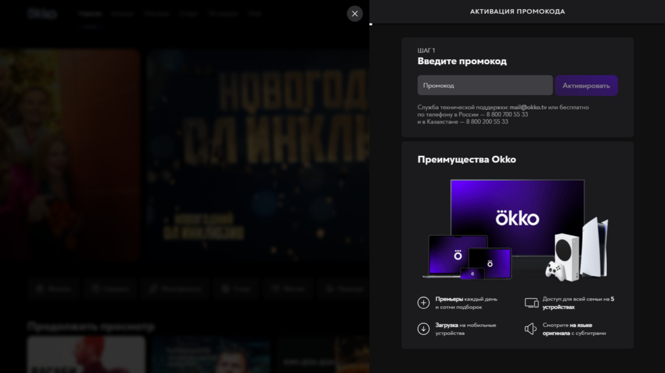Click the Russia support phone 8 800 700 55 33
This screenshot has width=665, height=373.
pyautogui.click(x=503, y=114)
